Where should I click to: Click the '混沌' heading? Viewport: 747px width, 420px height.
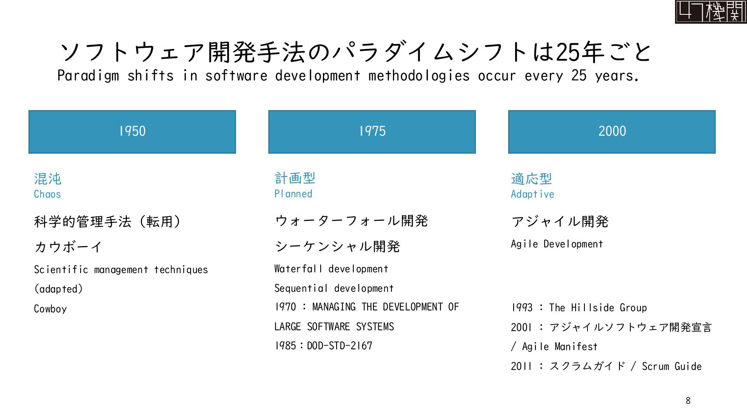(47, 179)
